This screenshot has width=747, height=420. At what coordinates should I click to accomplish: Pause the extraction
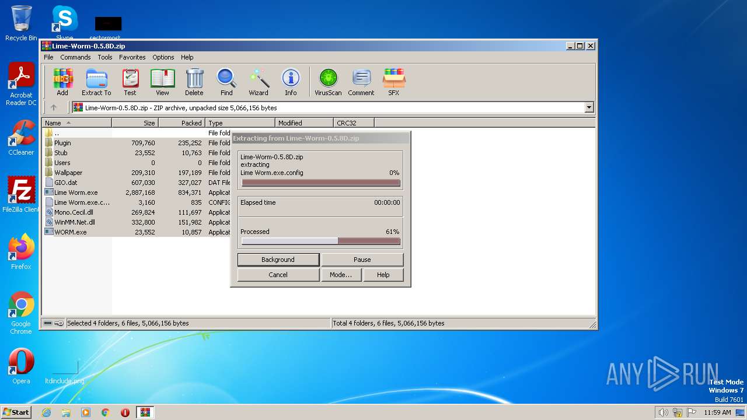(x=362, y=260)
